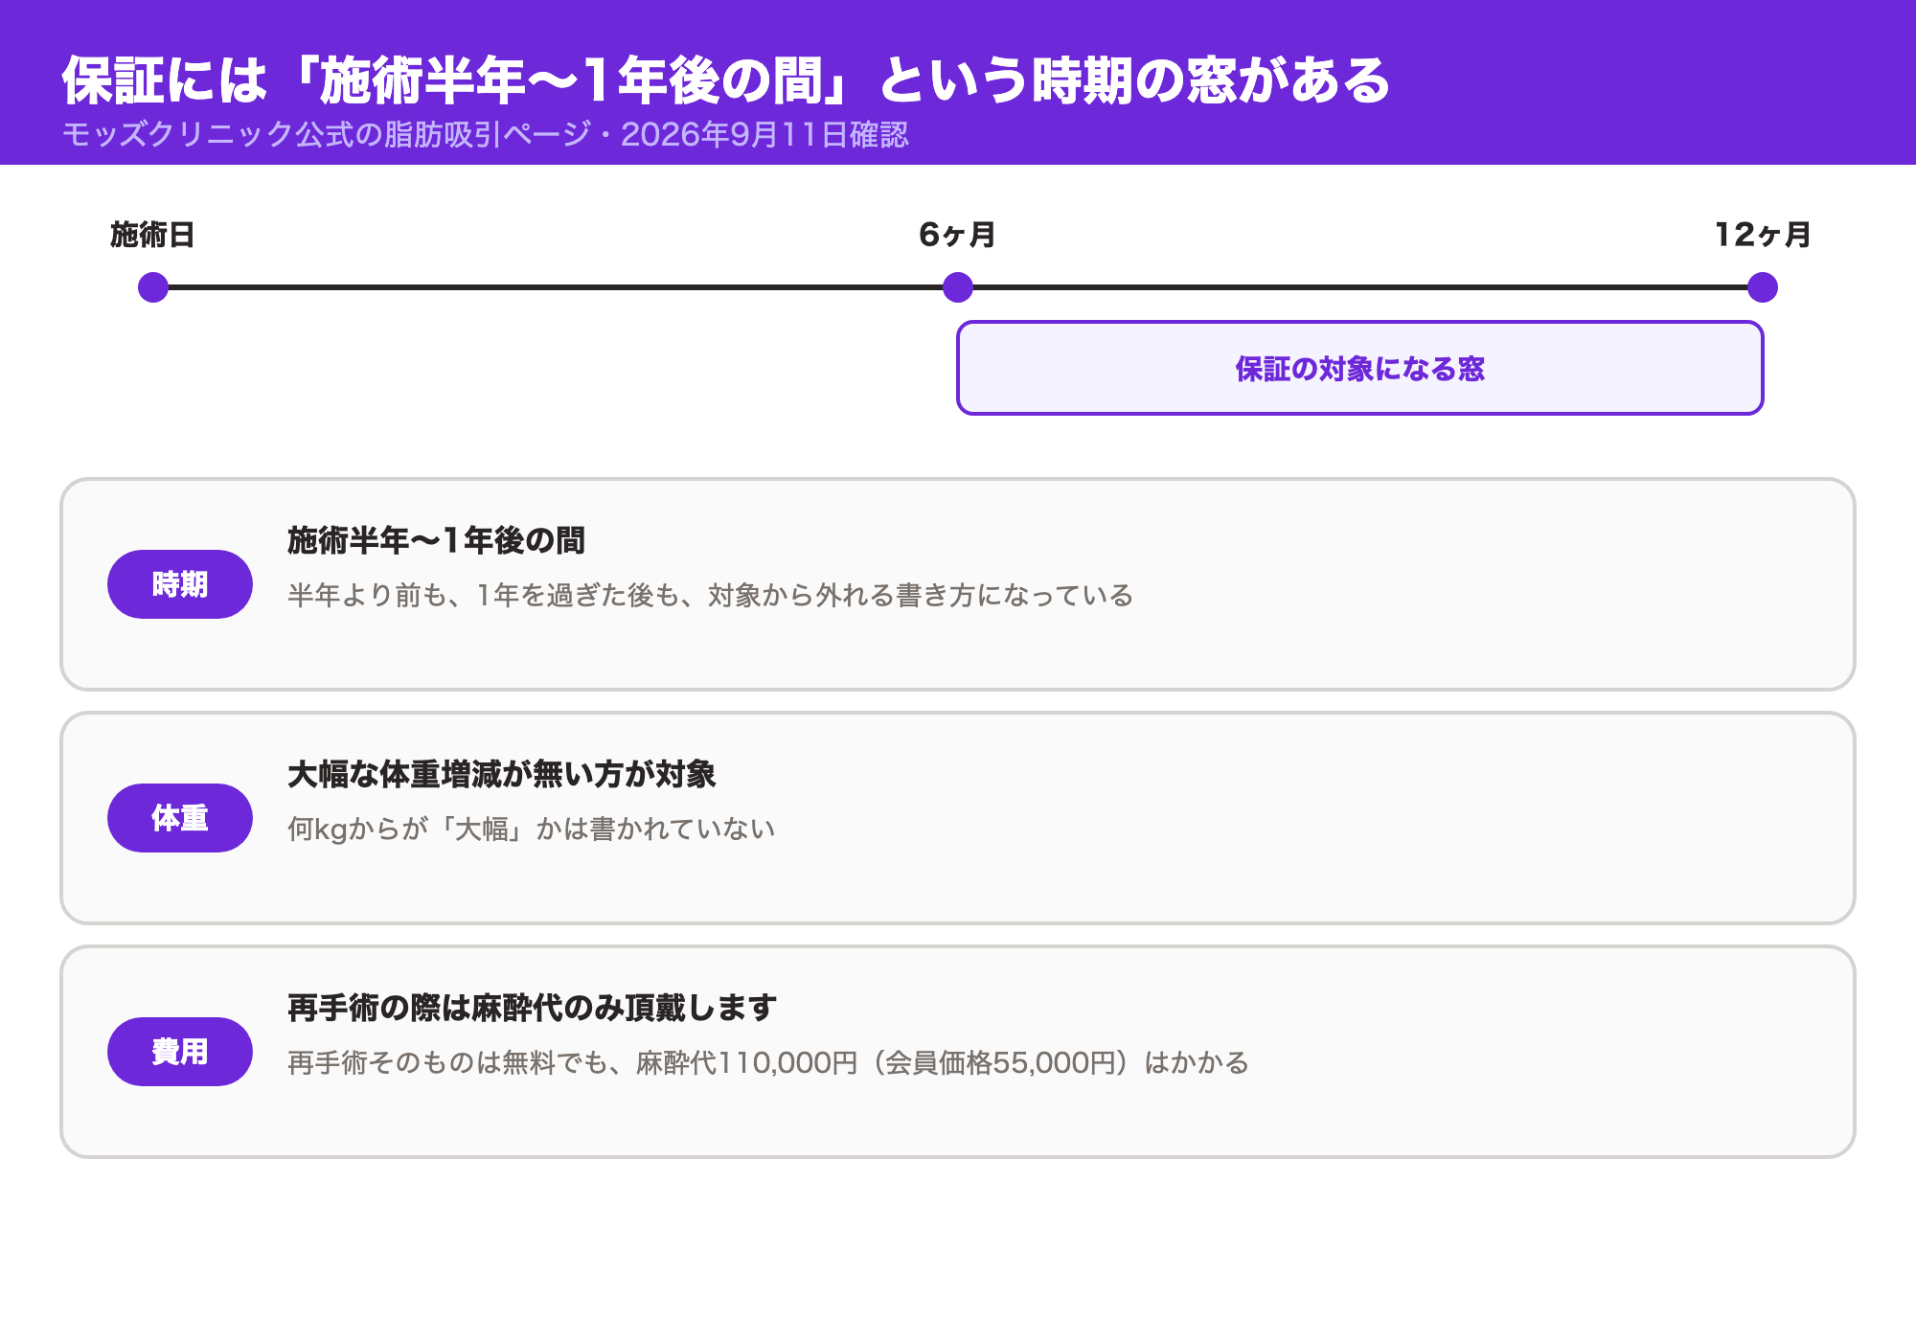Click the 12ヶ月 label above the timeline

(x=1763, y=235)
